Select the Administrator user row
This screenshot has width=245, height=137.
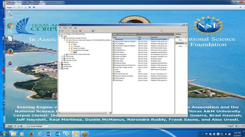[140, 39]
